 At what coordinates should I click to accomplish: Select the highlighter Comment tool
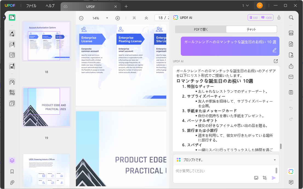point(12,34)
